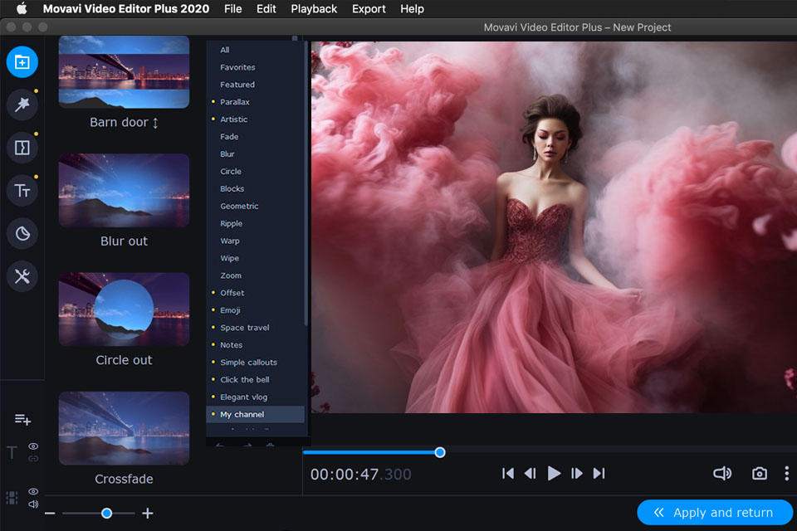This screenshot has height=531, width=797.
Task: Click the add track icon
Action: tap(22, 419)
